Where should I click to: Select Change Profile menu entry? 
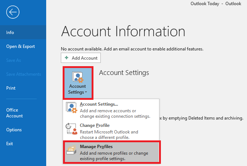(x=111, y=131)
